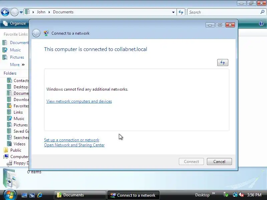This screenshot has width=267, height=200.
Task: Expand the address bar history dropdown
Action: click(173, 12)
